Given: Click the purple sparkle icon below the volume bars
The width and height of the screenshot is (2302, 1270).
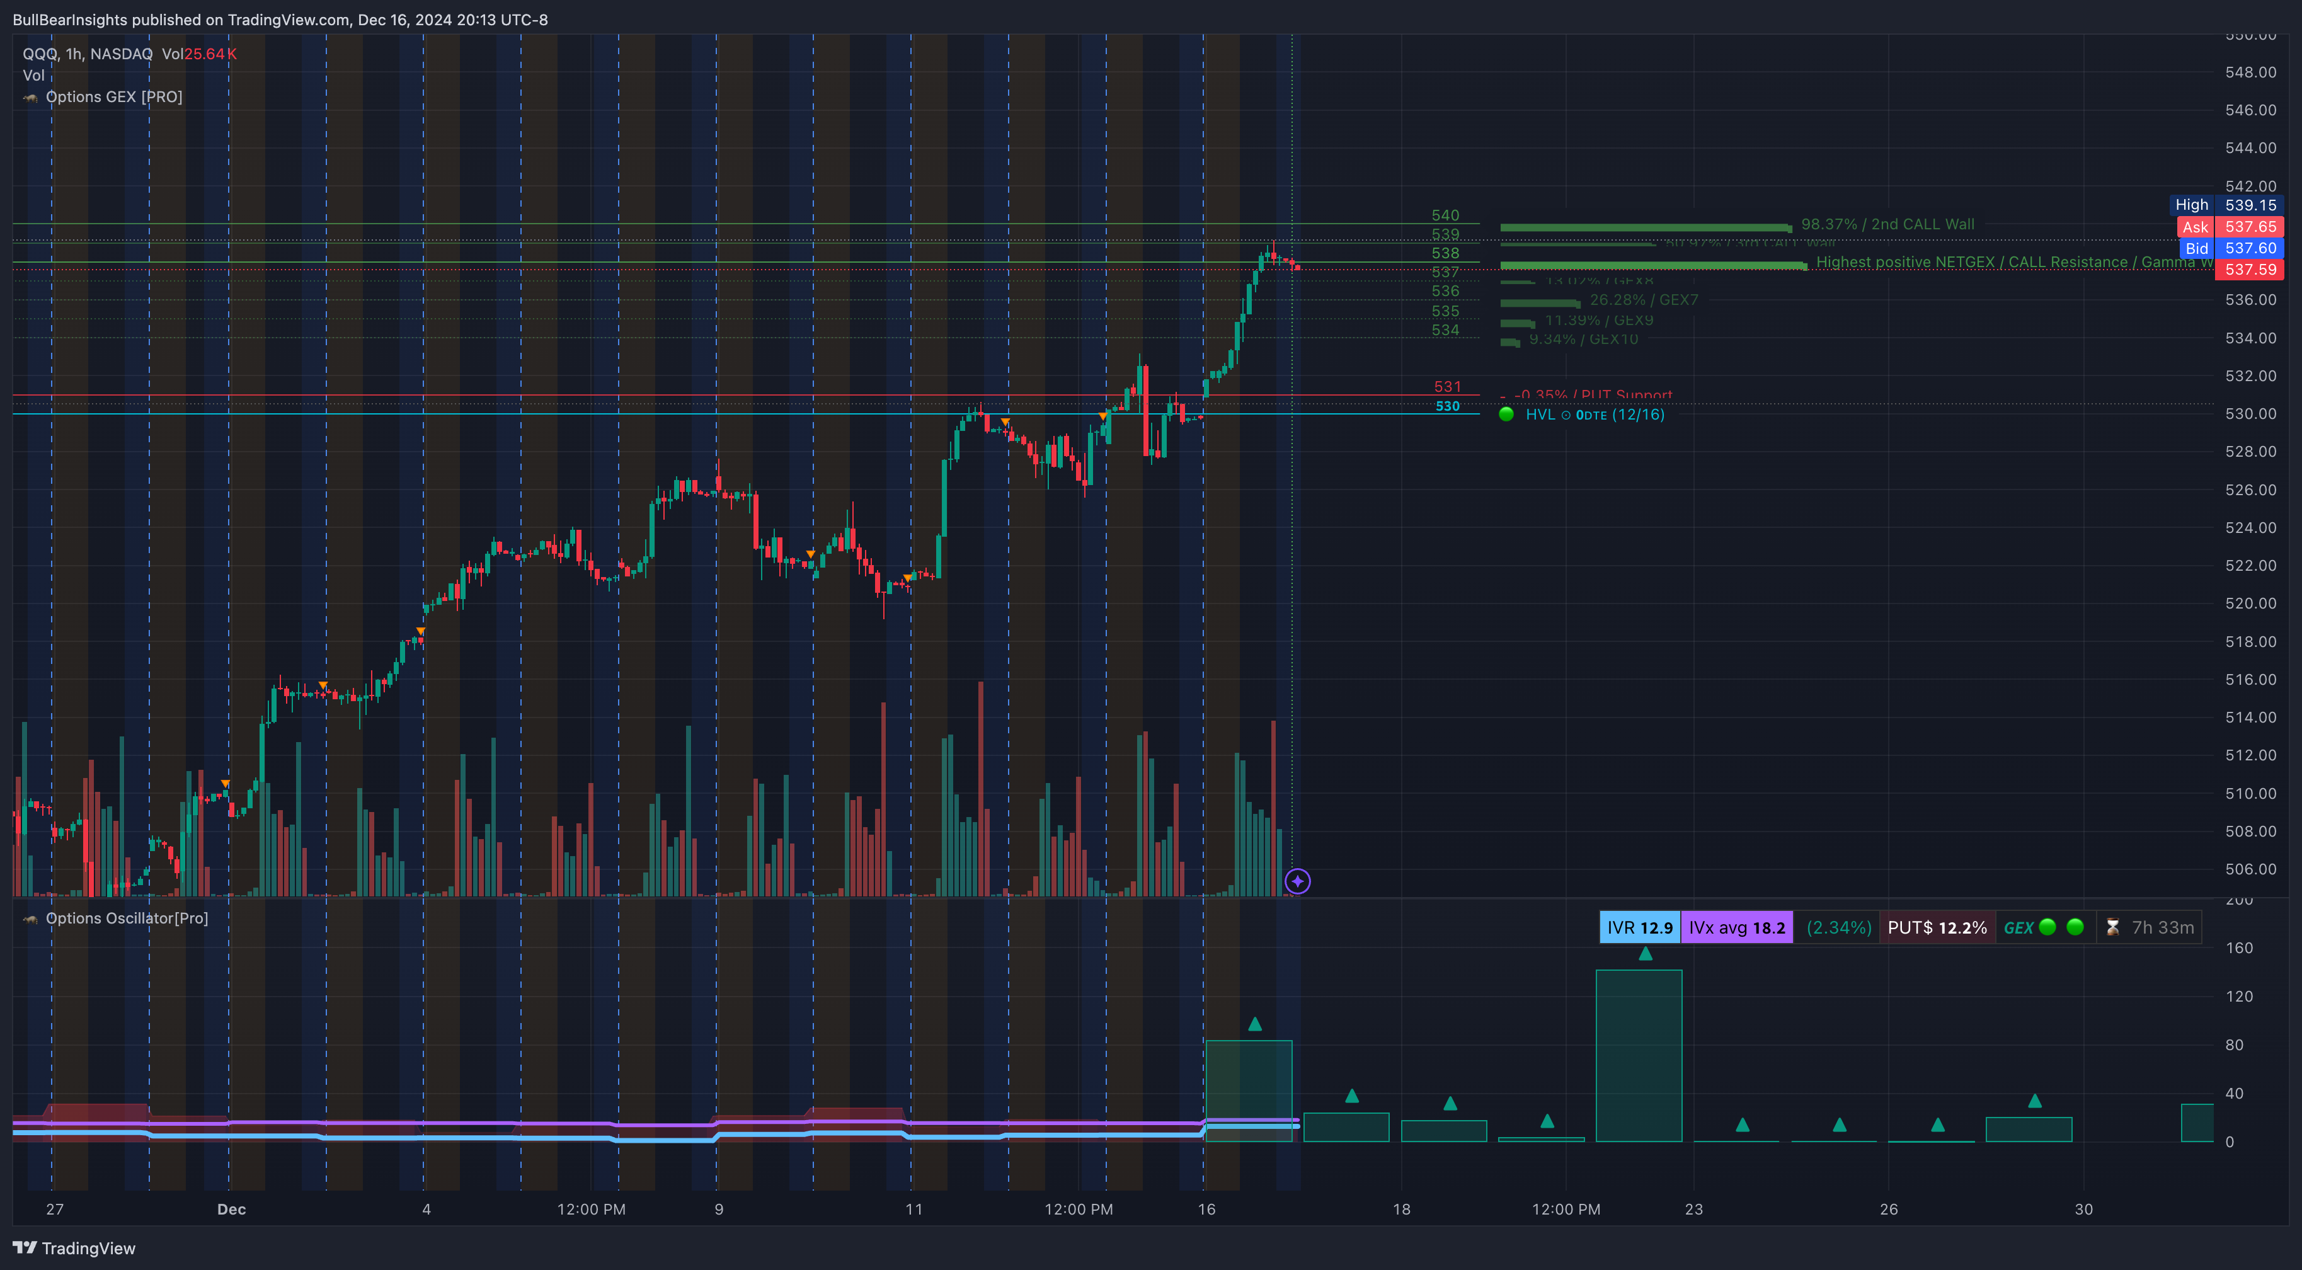Looking at the screenshot, I should (x=1298, y=881).
